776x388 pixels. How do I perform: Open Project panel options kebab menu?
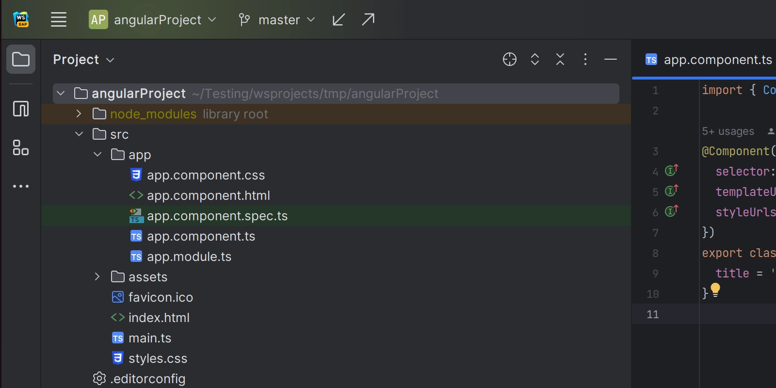pos(585,59)
